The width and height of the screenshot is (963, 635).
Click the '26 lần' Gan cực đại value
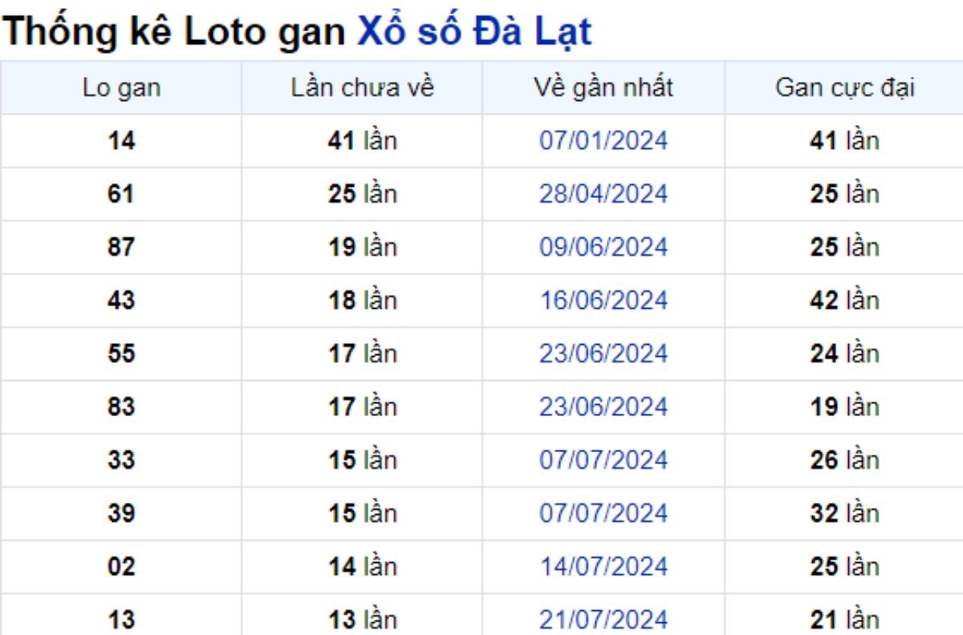click(844, 460)
